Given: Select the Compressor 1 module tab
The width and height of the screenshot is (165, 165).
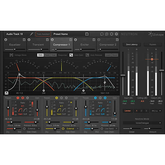Looking at the screenshot, I should [61, 45].
